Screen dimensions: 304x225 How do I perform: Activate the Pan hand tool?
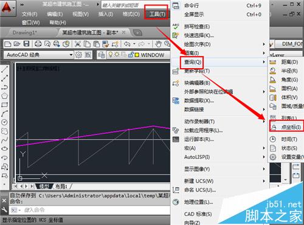click(158, 44)
